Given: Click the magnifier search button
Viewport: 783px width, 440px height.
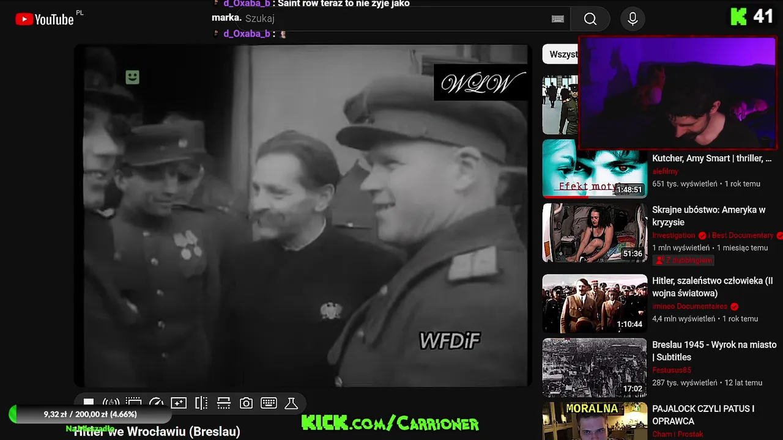Looking at the screenshot, I should [x=590, y=19].
